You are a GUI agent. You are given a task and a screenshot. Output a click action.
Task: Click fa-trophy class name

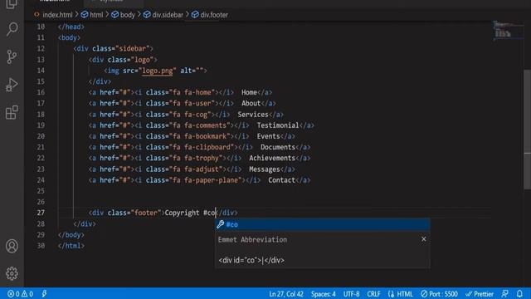click(x=202, y=158)
